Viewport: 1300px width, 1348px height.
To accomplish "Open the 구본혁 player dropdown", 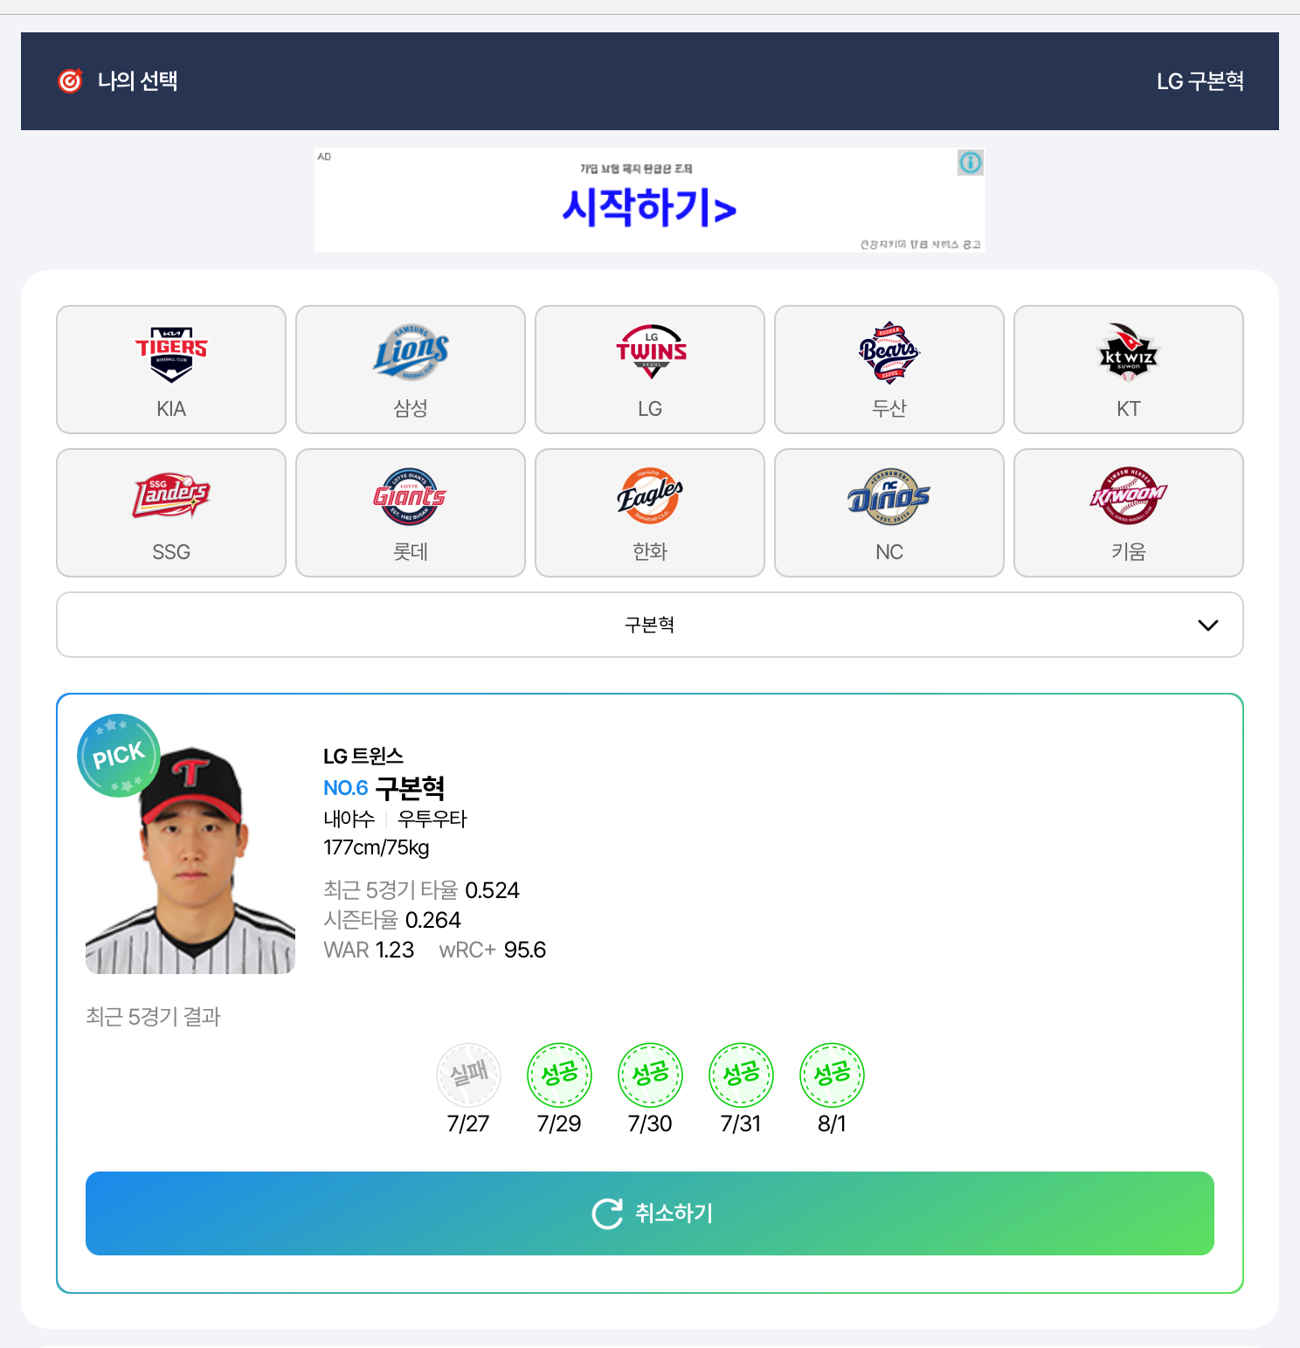I will (650, 625).
